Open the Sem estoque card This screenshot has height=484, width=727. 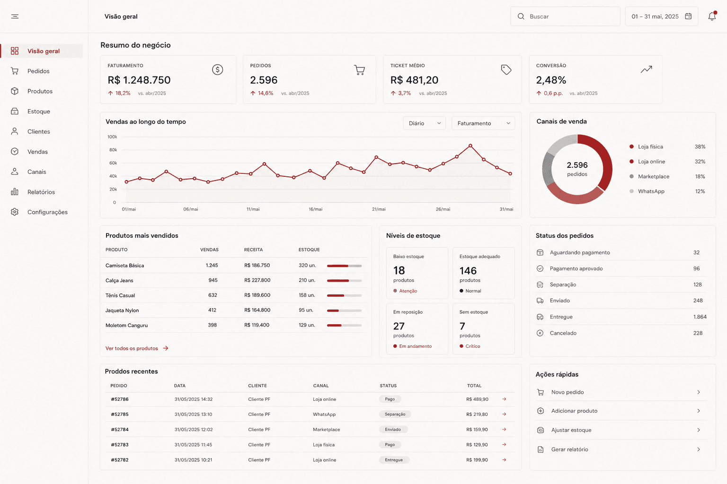[x=484, y=328]
